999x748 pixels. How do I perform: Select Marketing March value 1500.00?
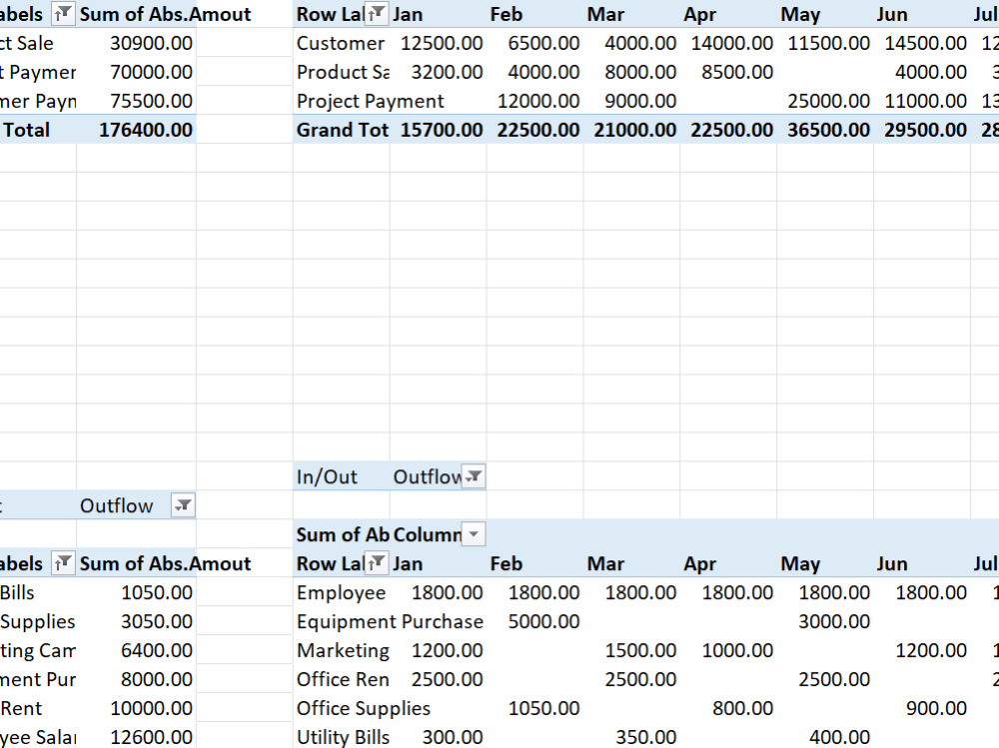[632, 650]
